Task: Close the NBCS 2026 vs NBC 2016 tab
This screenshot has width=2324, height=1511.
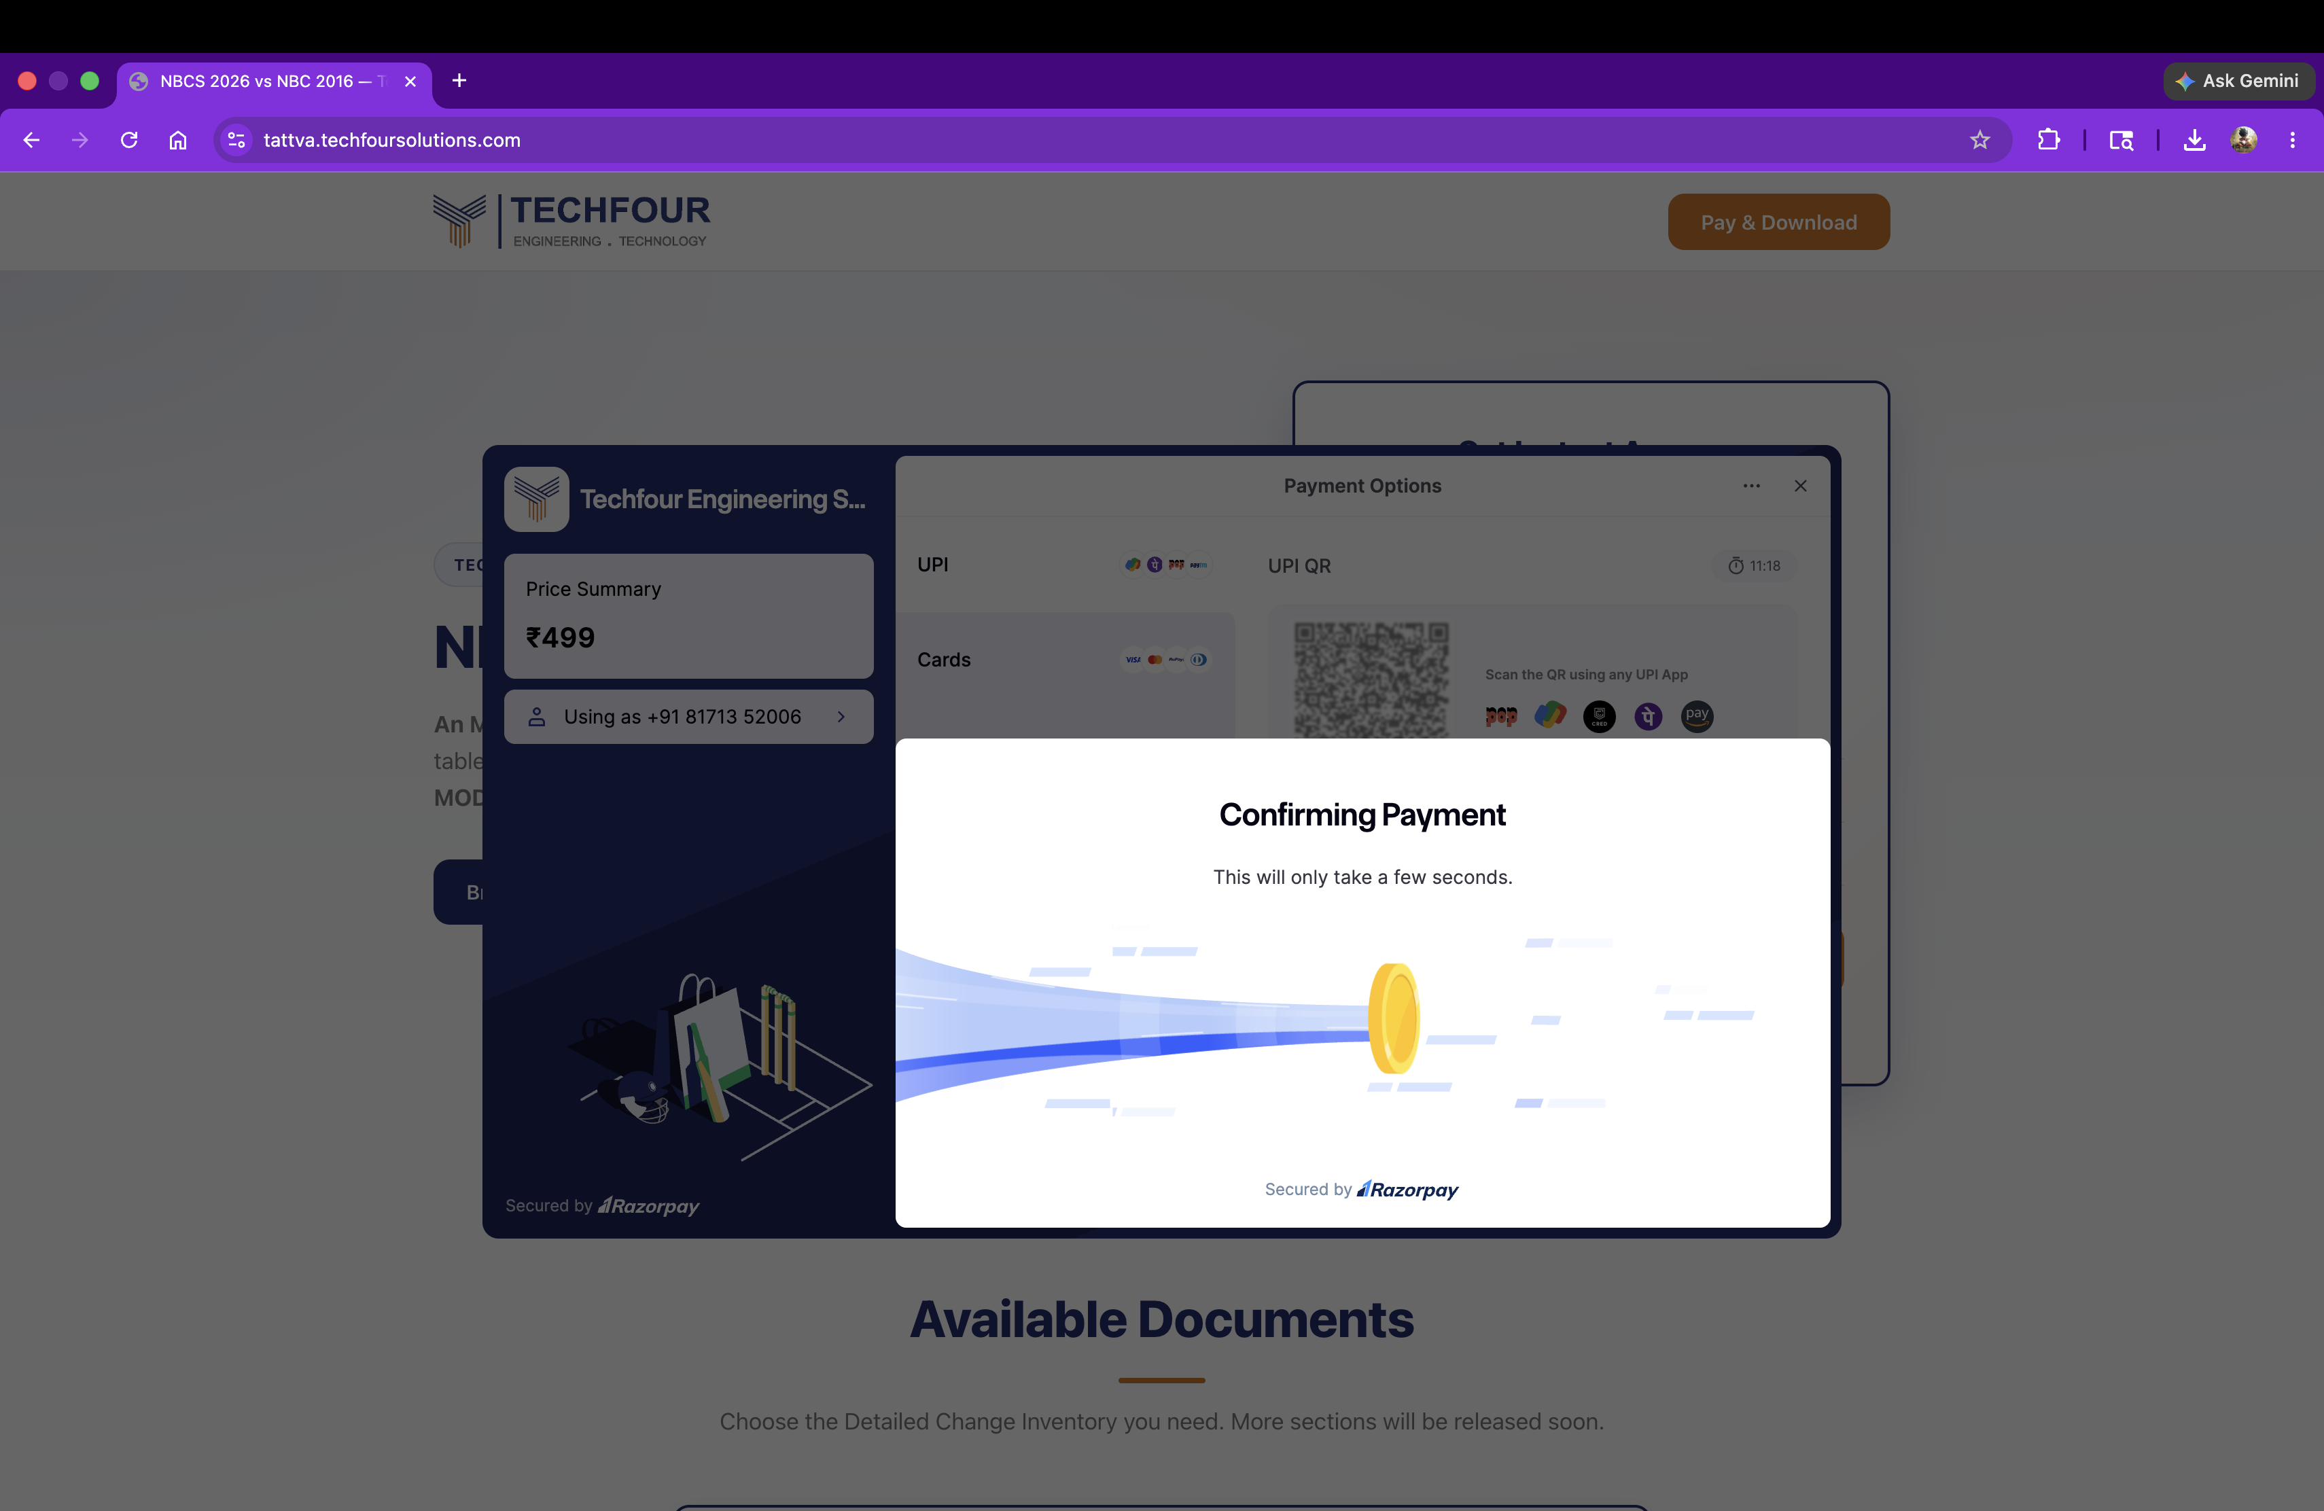Action: click(410, 81)
